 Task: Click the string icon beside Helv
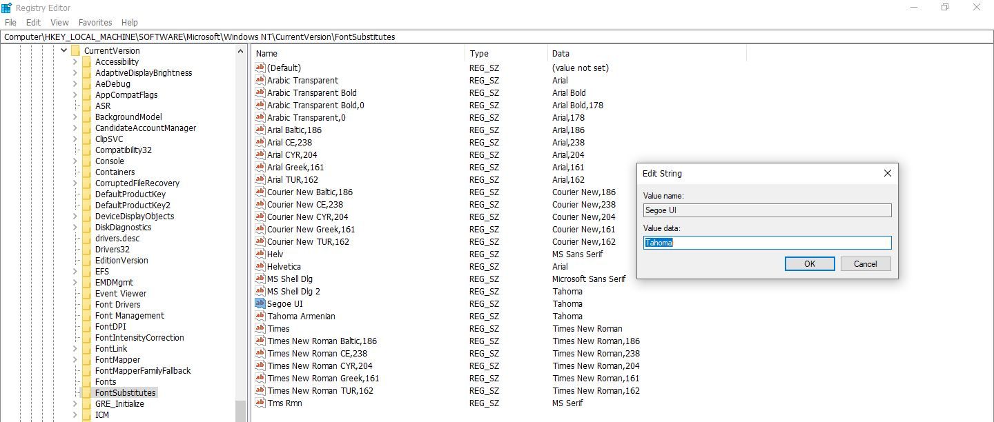260,254
